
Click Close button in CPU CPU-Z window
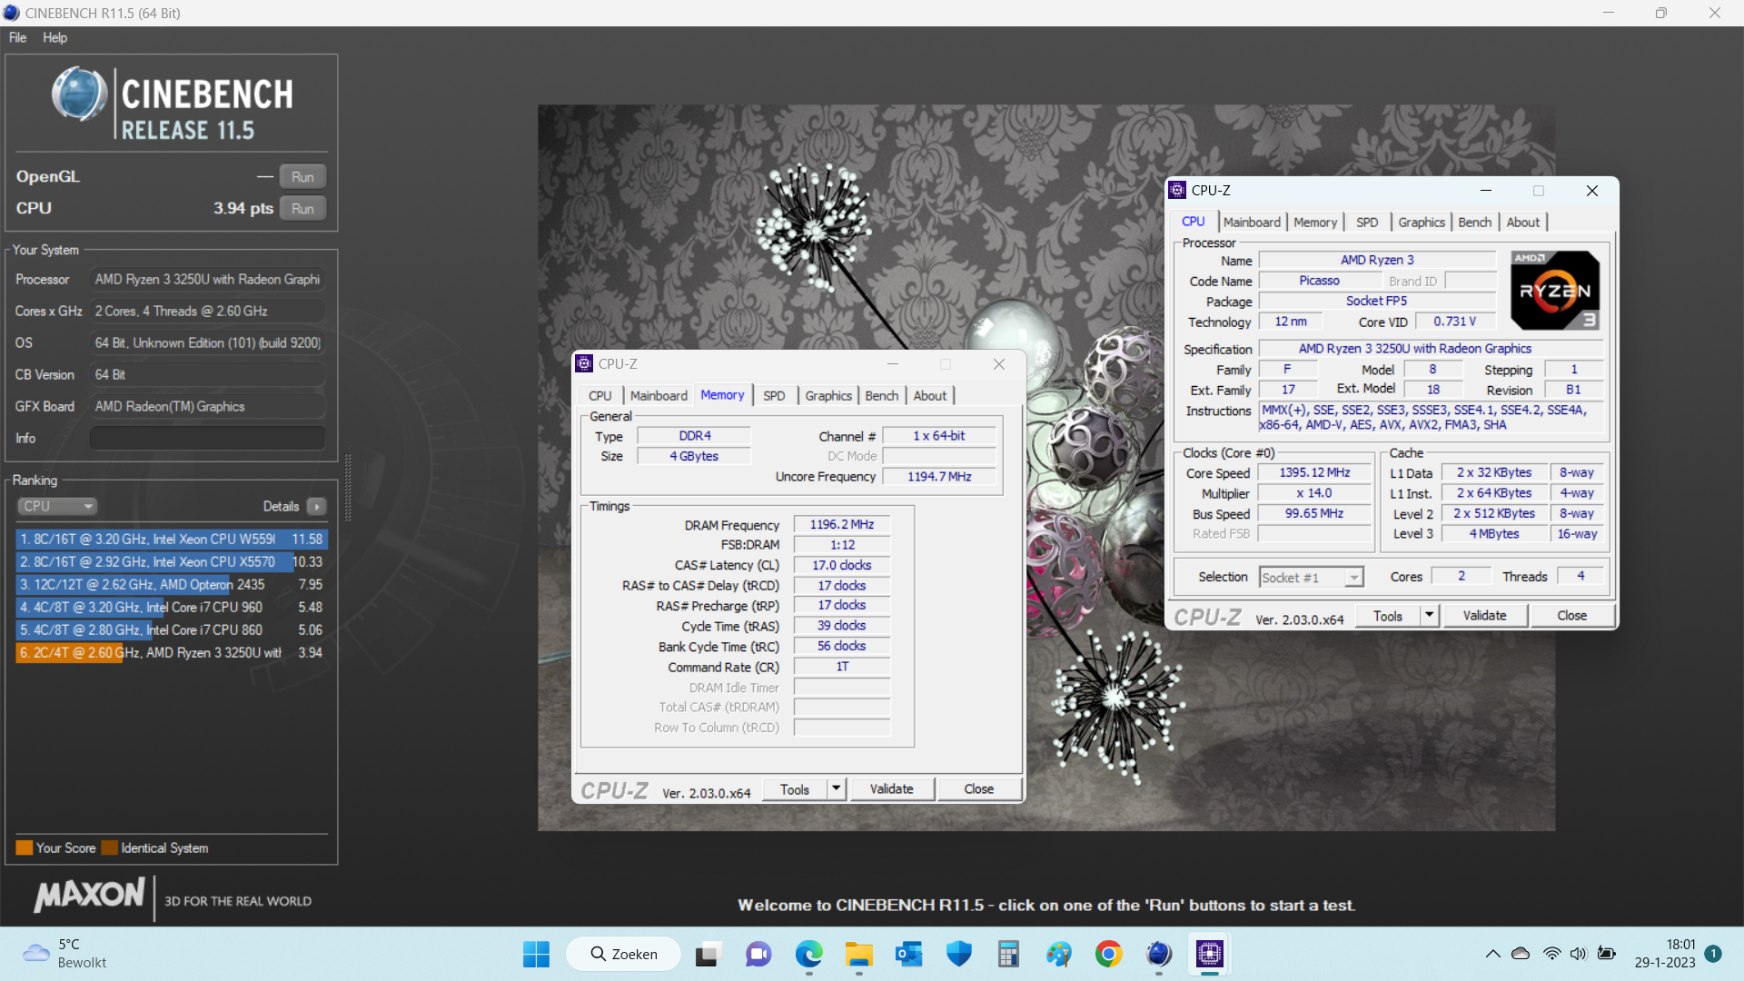(x=1571, y=615)
